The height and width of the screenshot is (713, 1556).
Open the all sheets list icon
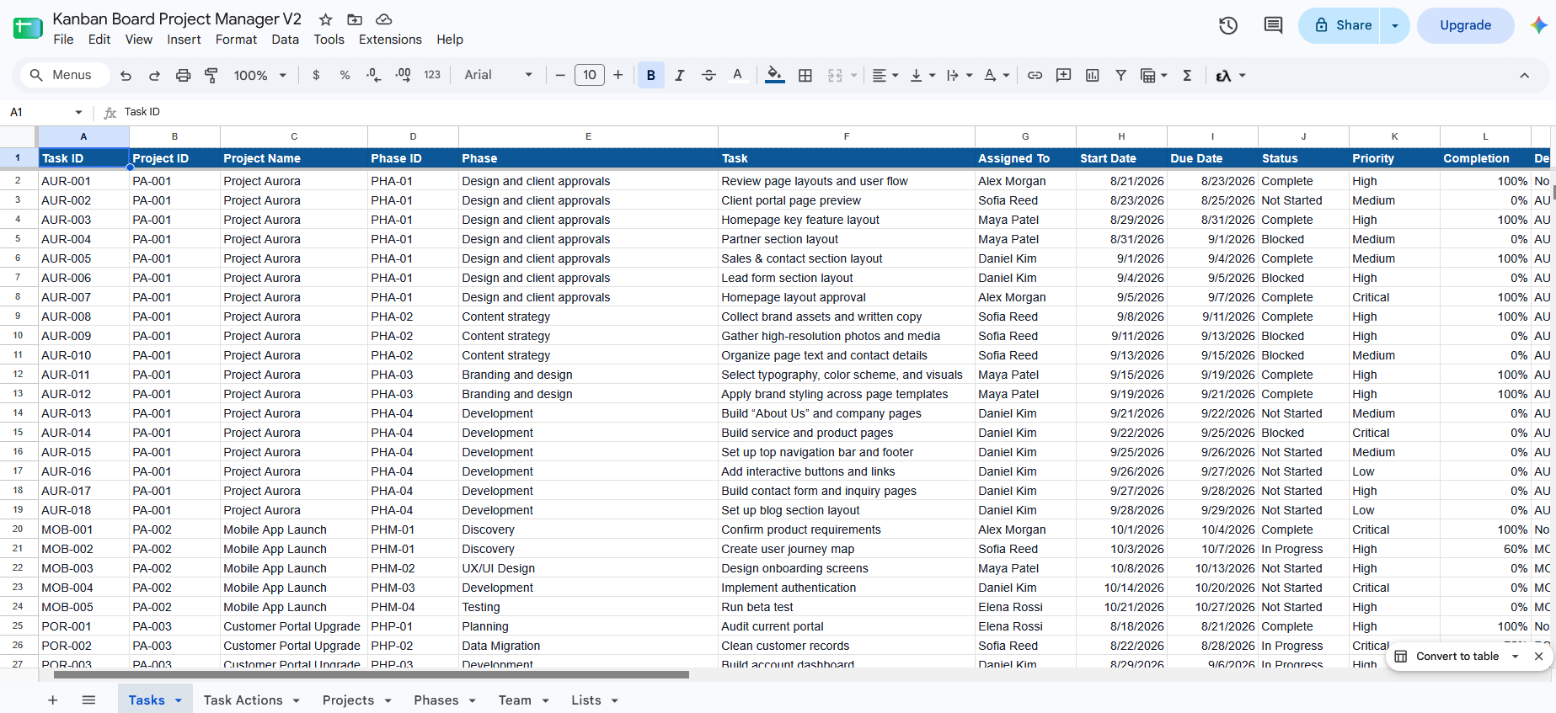(88, 700)
